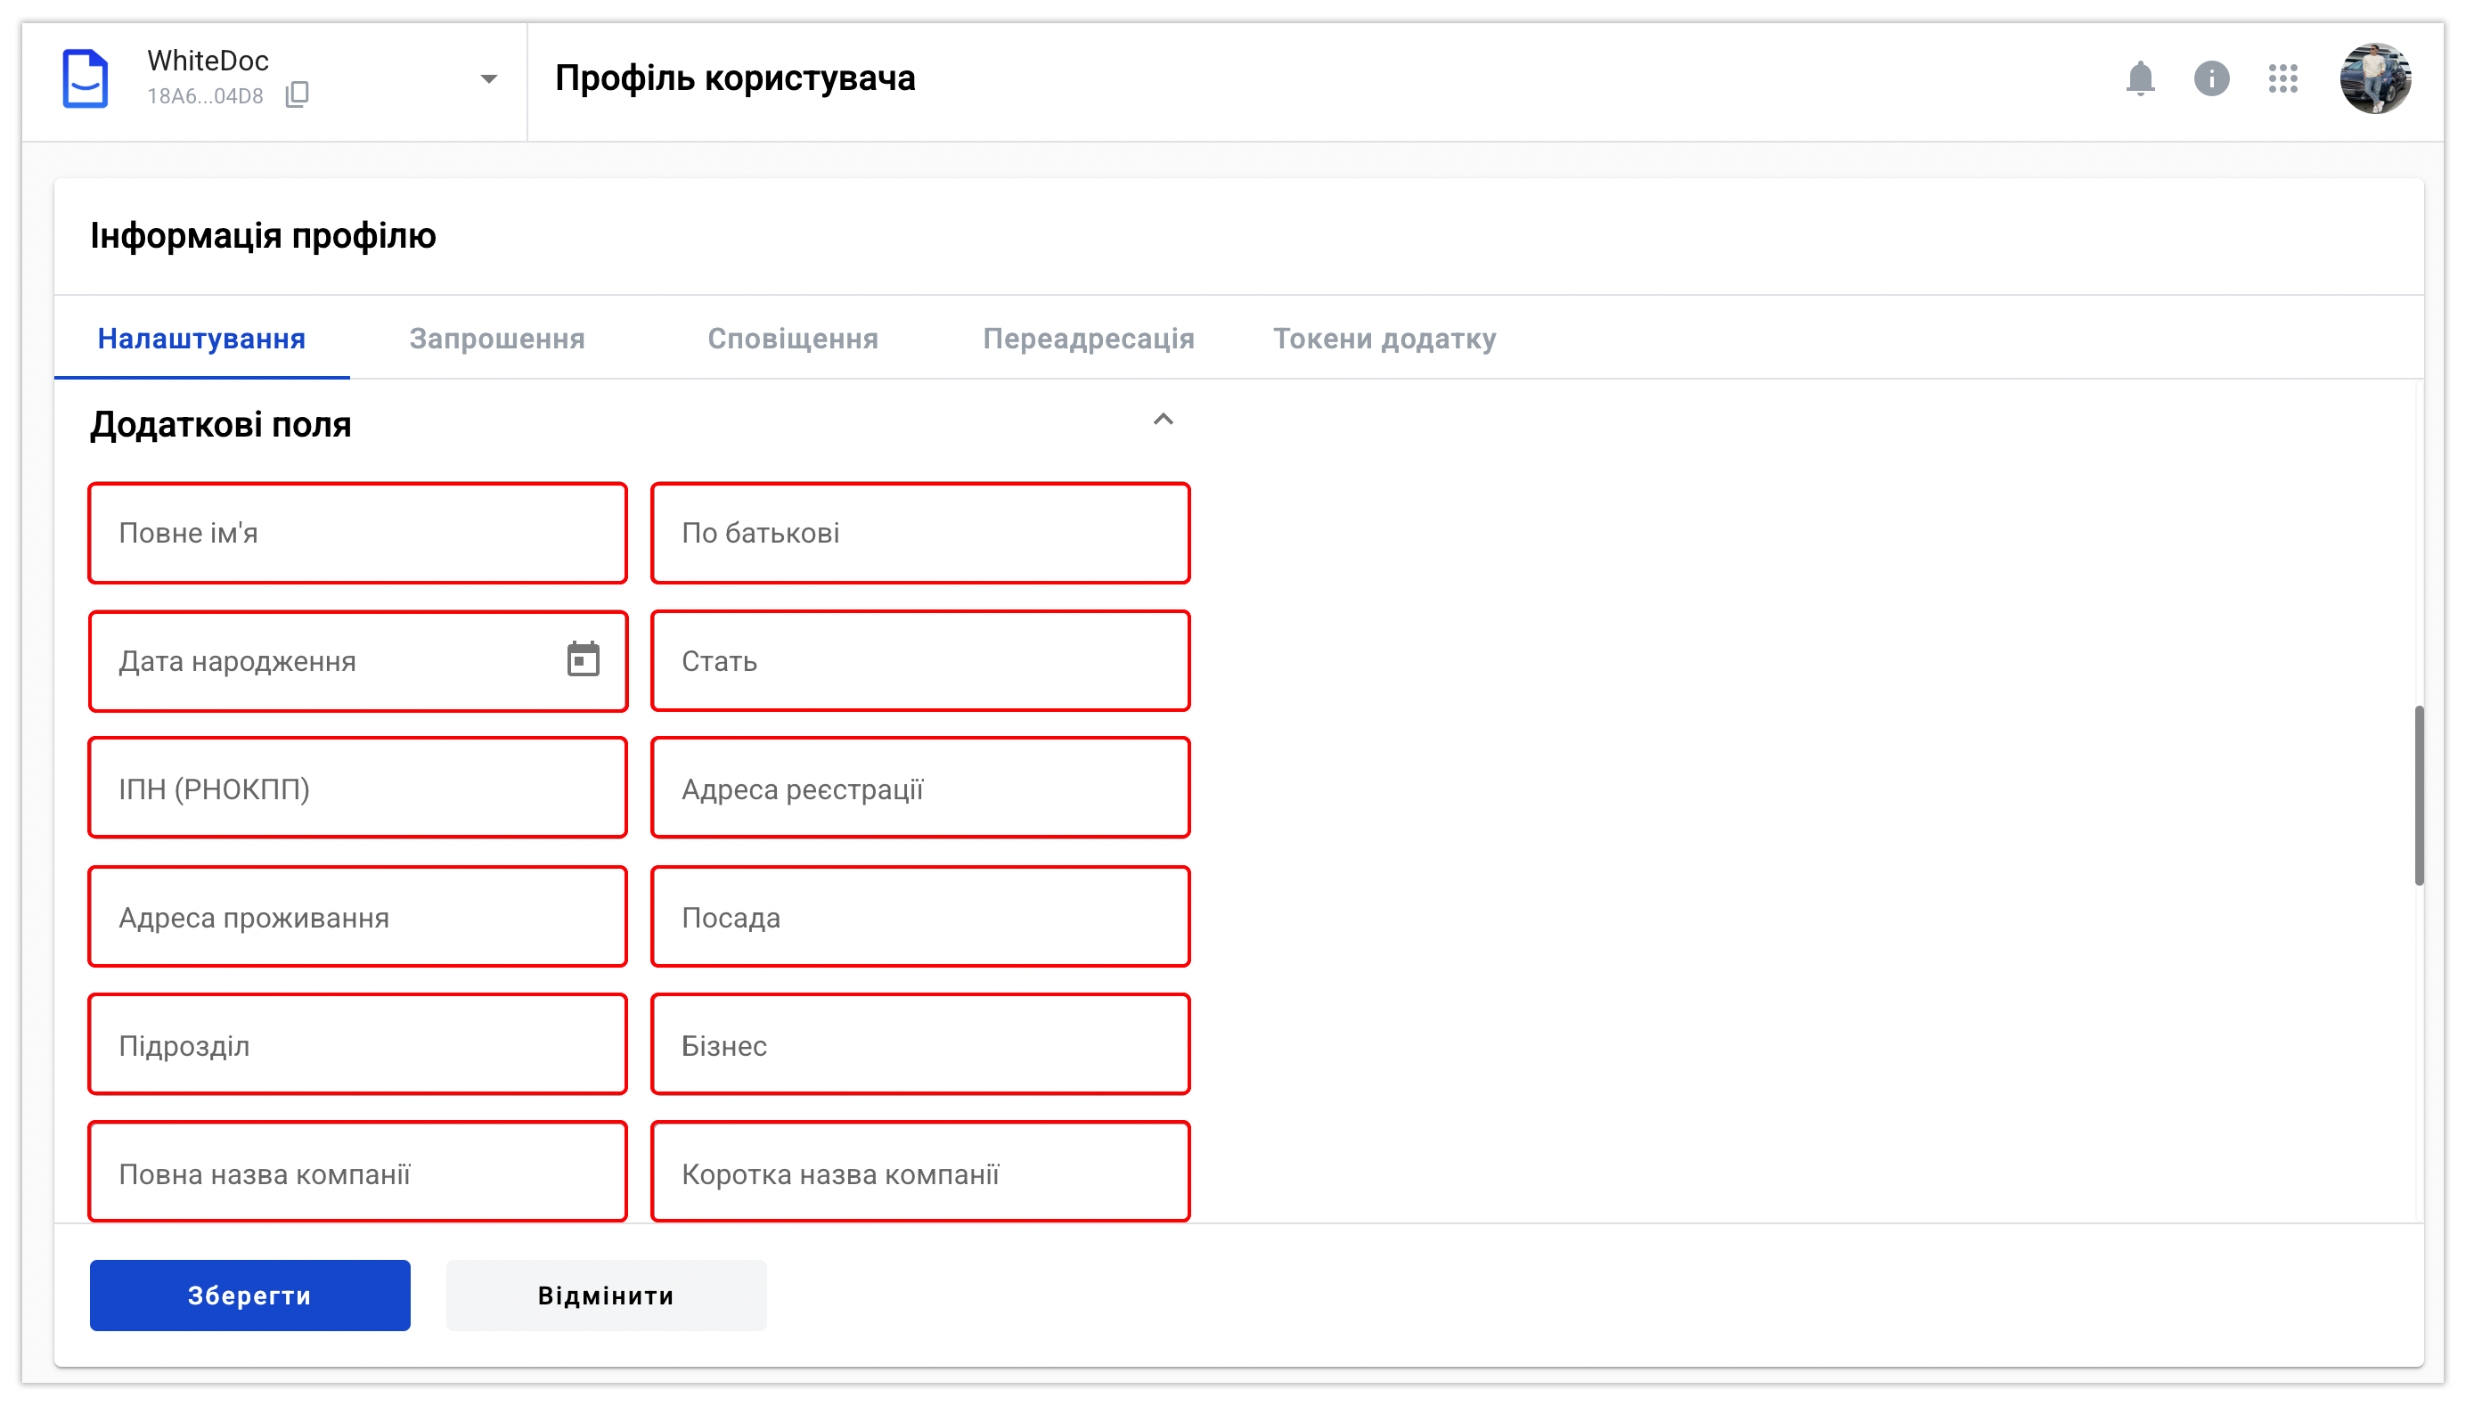Click the WhiteDoc workspace name
The height and width of the screenshot is (1406, 2466).
point(208,61)
